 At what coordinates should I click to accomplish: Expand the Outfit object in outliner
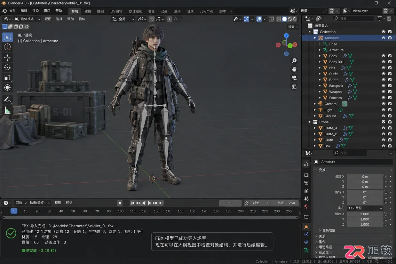pyautogui.click(x=320, y=74)
